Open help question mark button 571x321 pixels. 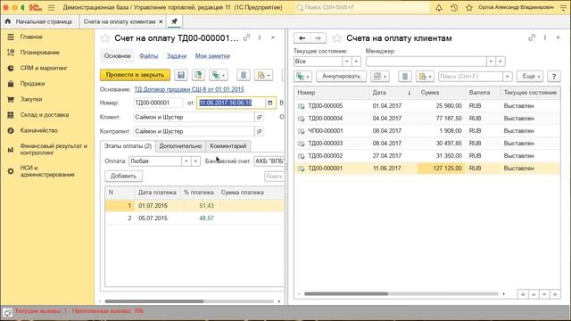pos(554,77)
